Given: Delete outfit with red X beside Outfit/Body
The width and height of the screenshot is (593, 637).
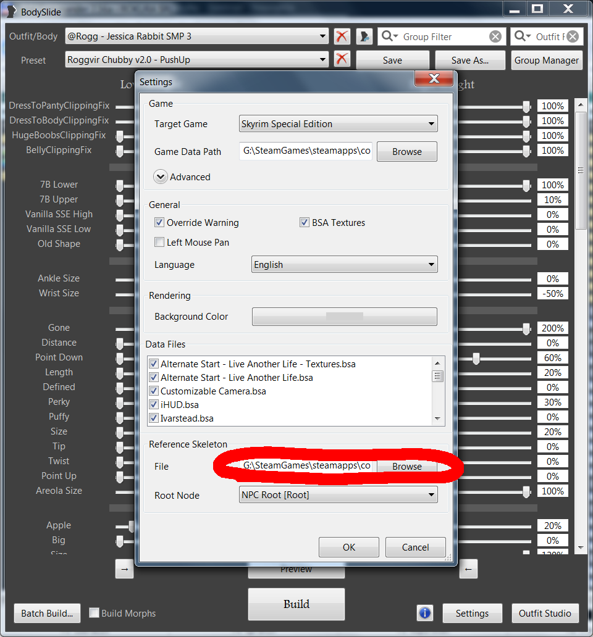Looking at the screenshot, I should [x=342, y=36].
